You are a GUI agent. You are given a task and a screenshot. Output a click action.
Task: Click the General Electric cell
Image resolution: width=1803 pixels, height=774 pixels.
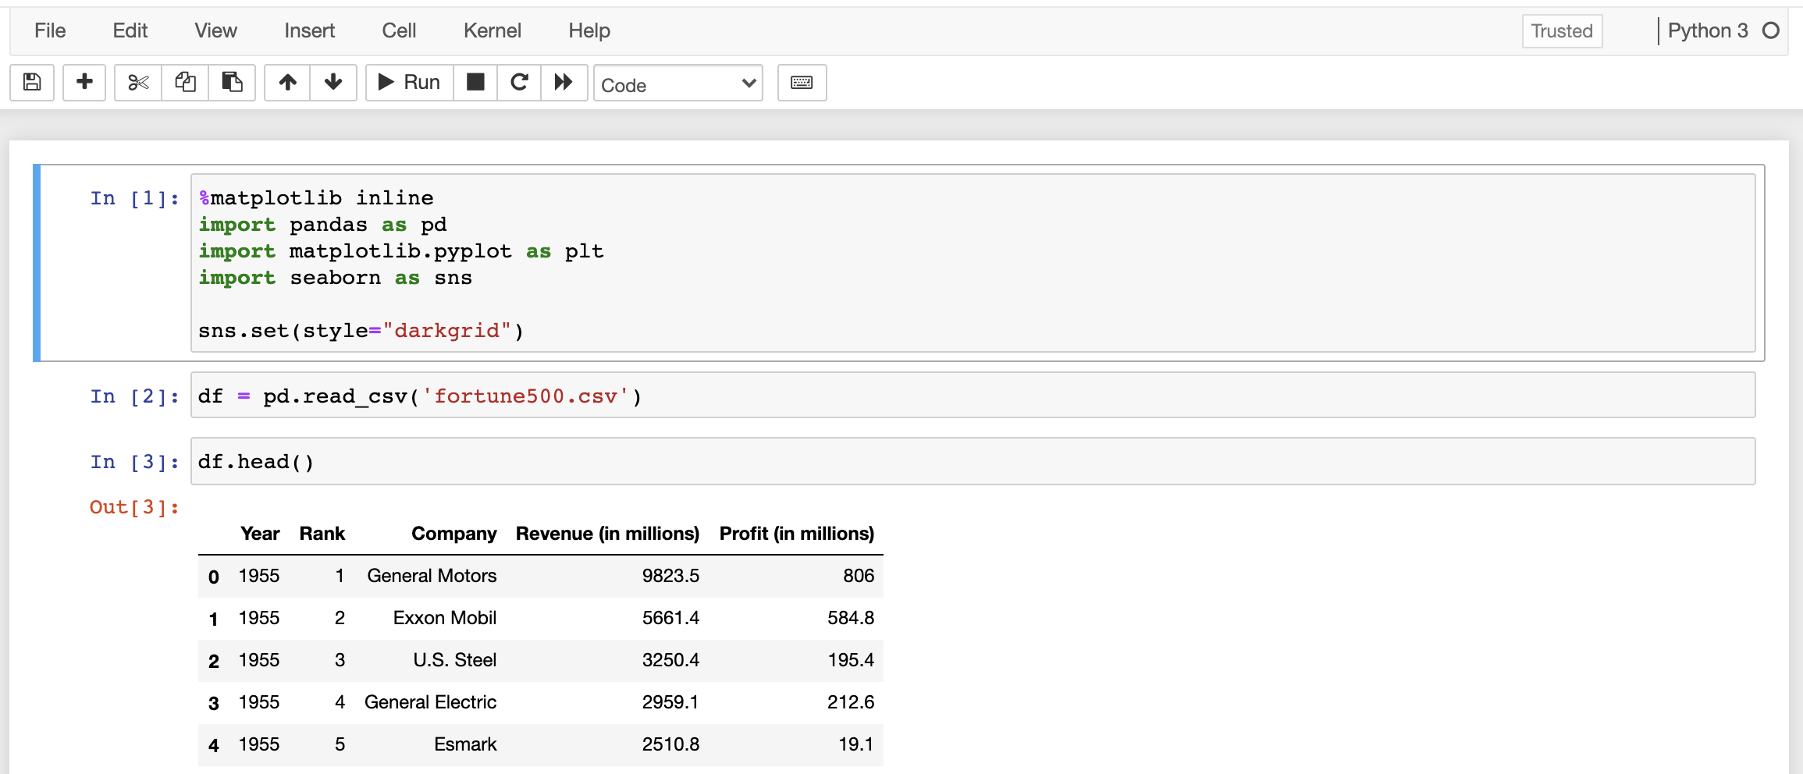(430, 702)
